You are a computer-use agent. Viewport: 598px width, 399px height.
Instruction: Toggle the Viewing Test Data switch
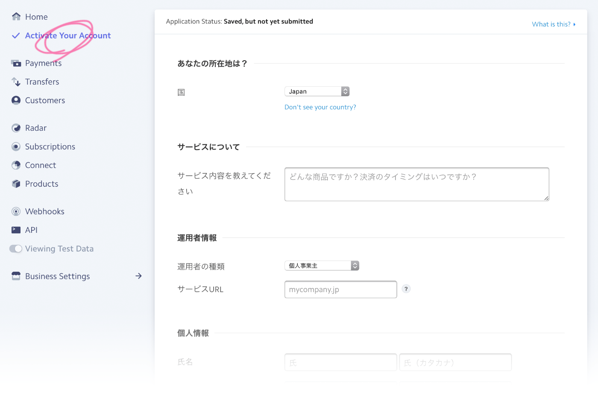click(16, 249)
